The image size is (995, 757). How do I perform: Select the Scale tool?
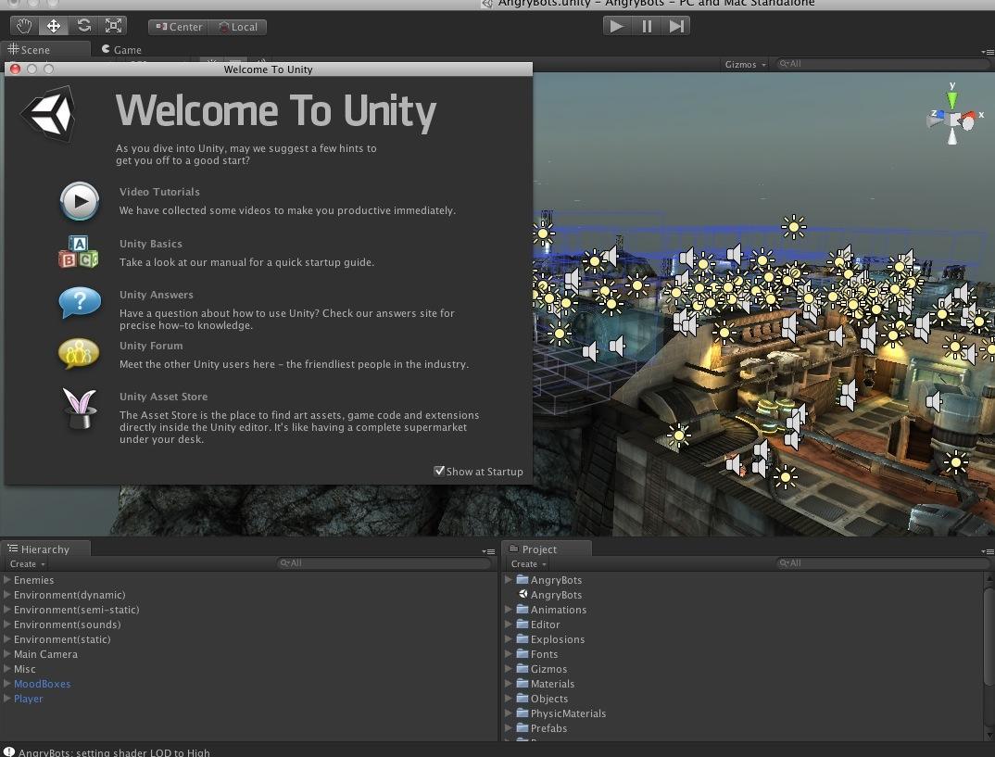tap(113, 26)
